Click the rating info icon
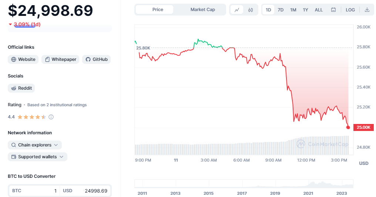This screenshot has height=197, width=376. (x=51, y=117)
